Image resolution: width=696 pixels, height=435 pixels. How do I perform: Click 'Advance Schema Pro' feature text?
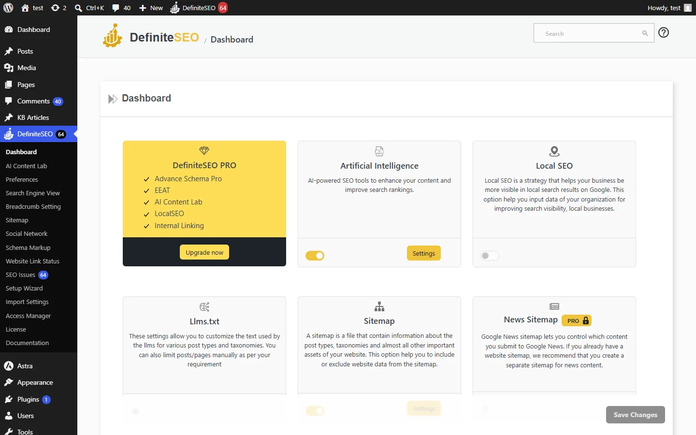[x=188, y=179]
